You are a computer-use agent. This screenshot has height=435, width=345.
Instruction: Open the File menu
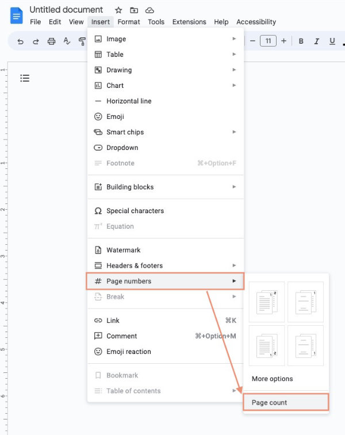36,22
